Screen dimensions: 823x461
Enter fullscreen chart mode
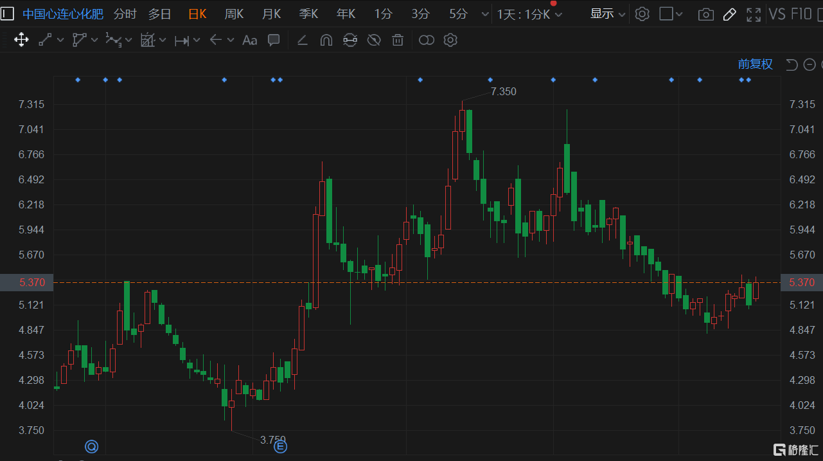click(x=754, y=14)
